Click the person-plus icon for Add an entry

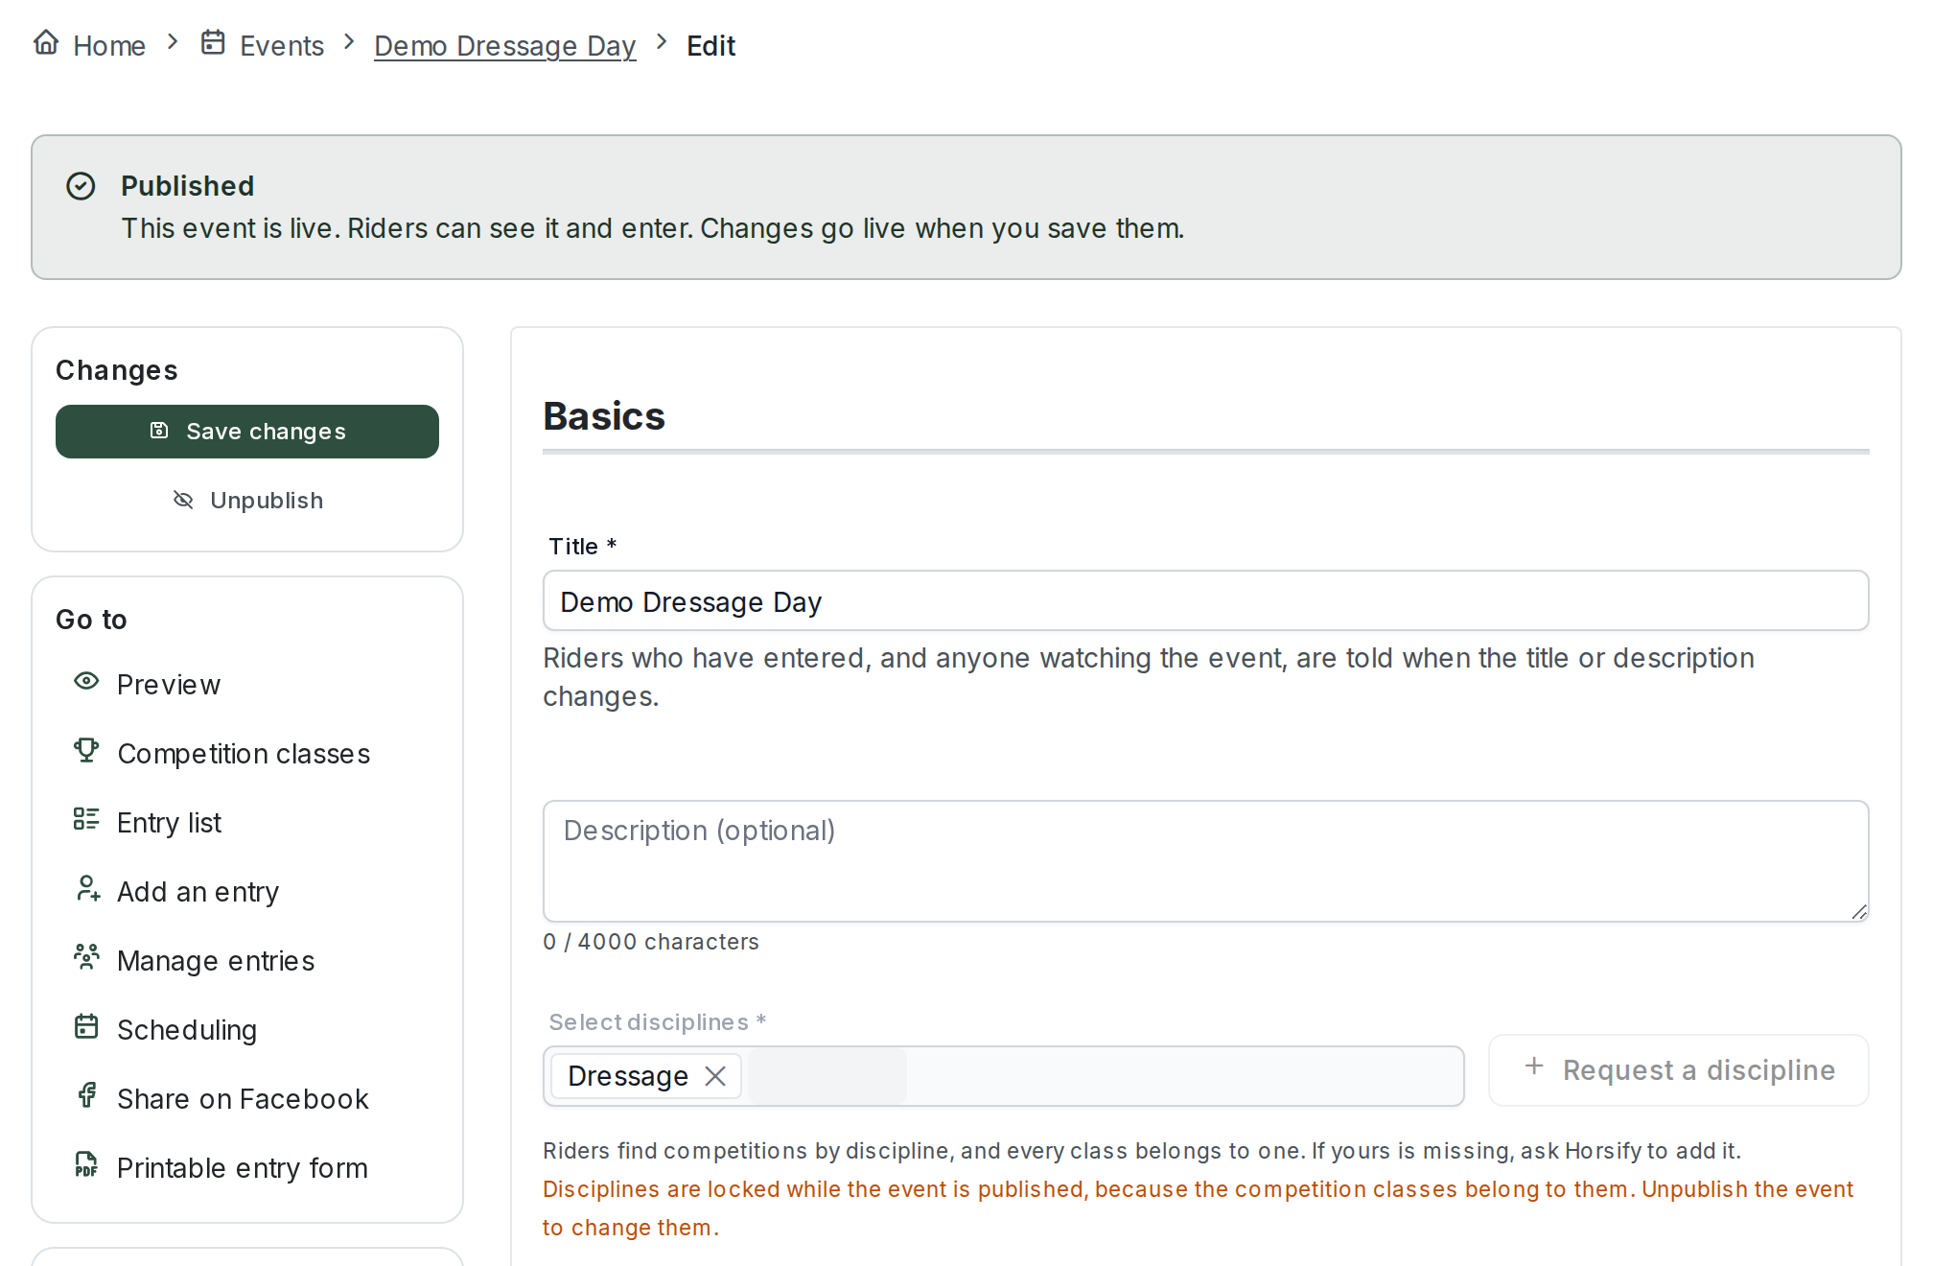(x=87, y=889)
